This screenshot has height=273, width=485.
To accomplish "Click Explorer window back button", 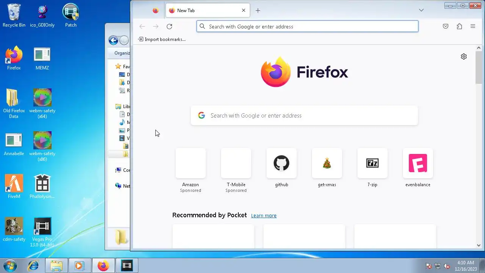I will click(113, 40).
